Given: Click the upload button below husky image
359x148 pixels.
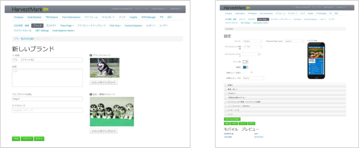Looking at the screenshot, I should [x=104, y=82].
